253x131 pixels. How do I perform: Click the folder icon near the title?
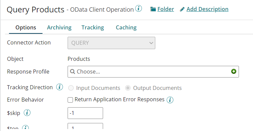pyautogui.click(x=153, y=9)
